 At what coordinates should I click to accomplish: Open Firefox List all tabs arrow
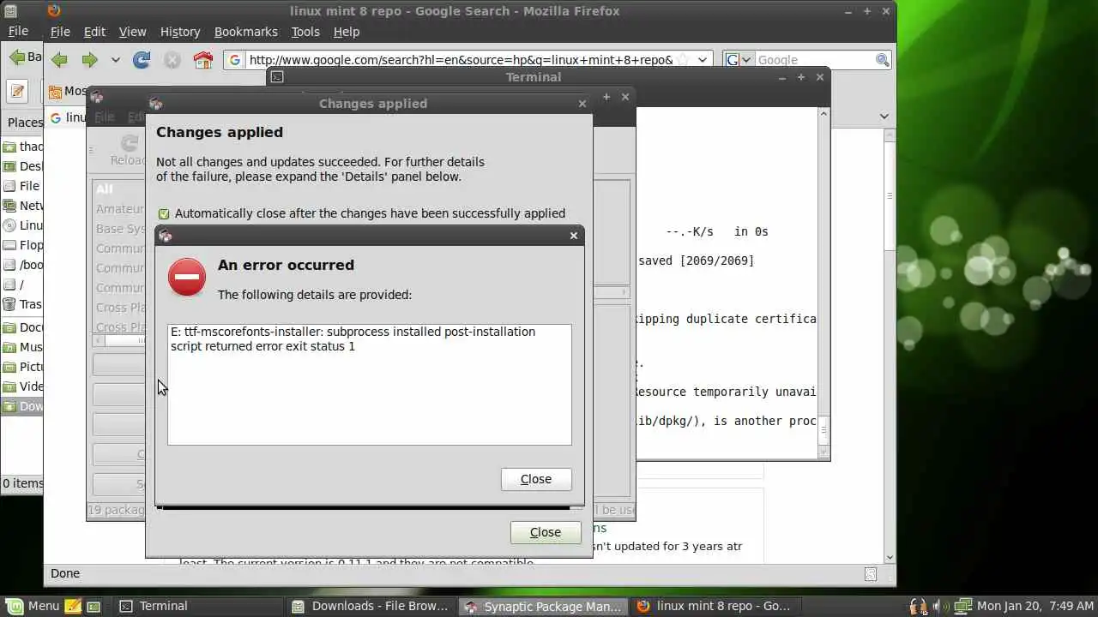point(884,117)
